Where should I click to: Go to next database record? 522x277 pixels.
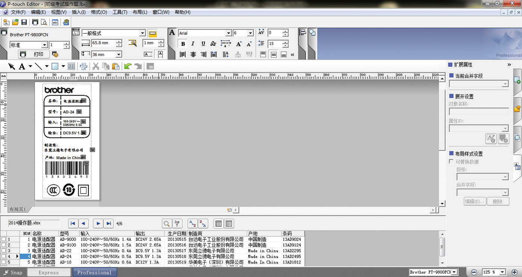tap(98, 223)
